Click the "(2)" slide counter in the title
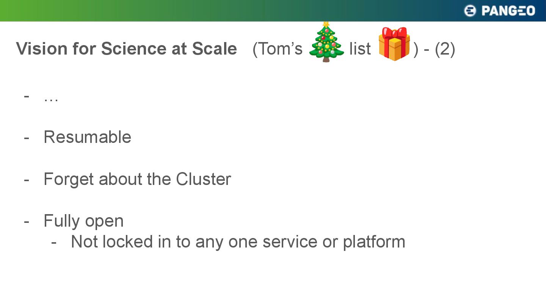 445,49
